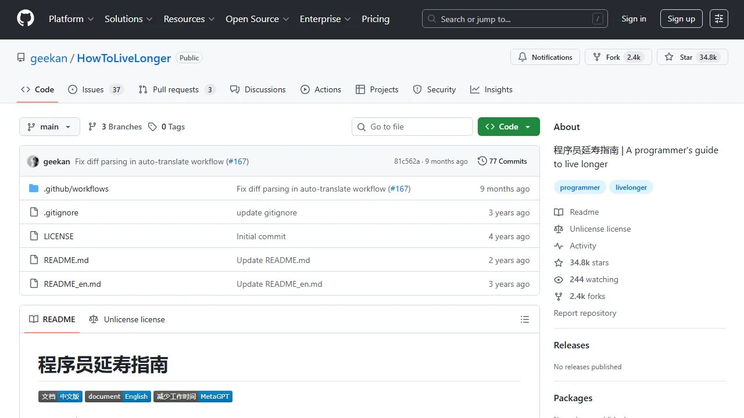Click the GitHub logo icon

point(26,19)
